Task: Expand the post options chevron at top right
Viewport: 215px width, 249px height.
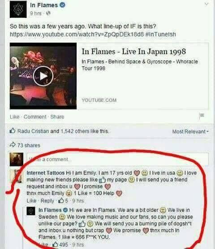Action: pos(206,4)
